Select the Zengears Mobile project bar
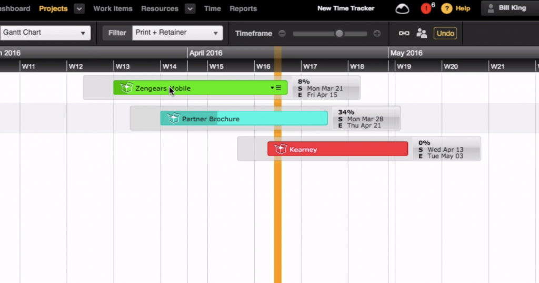This screenshot has width=539, height=283. click(x=201, y=88)
